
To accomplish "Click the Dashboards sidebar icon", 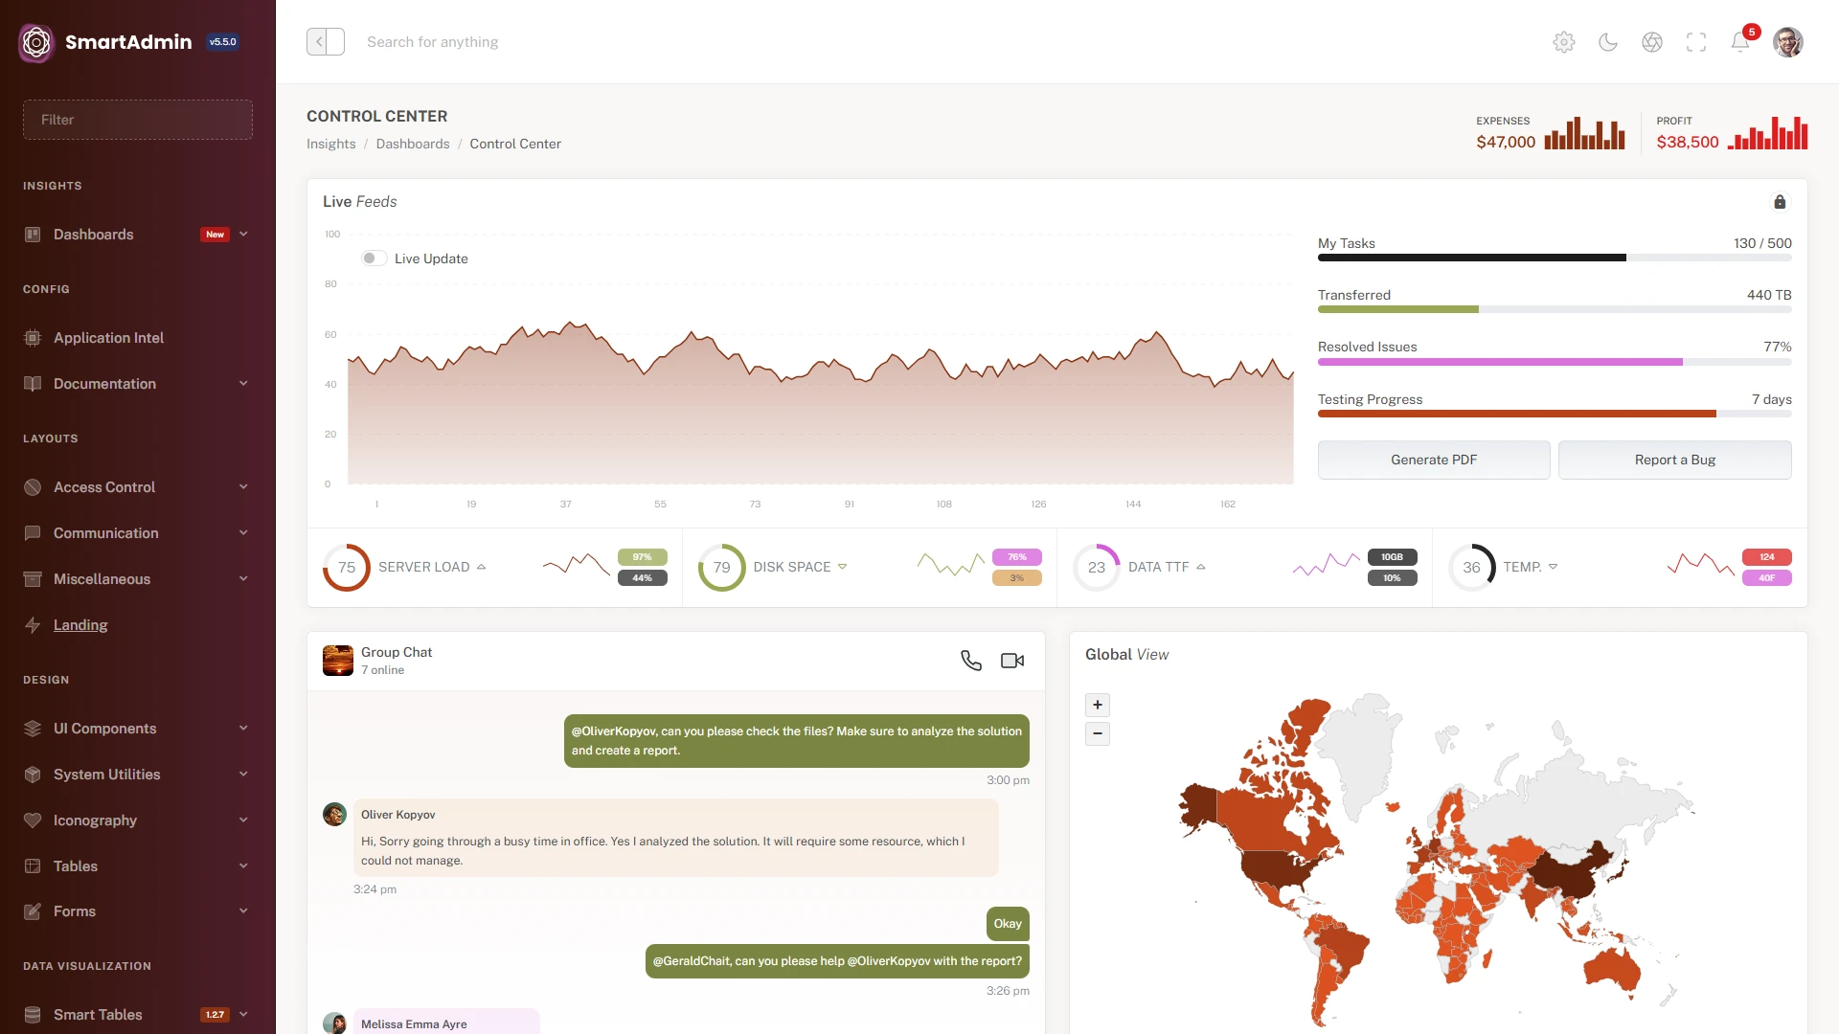I will pyautogui.click(x=33, y=235).
